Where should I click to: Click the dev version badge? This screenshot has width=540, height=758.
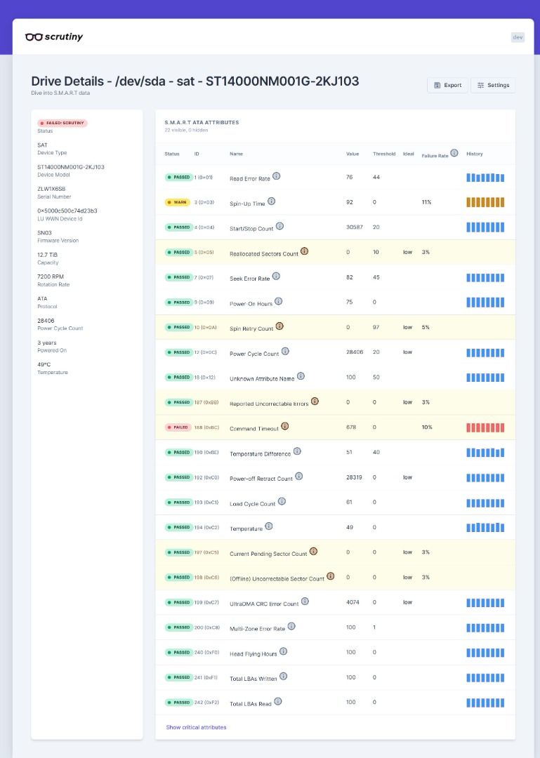518,37
